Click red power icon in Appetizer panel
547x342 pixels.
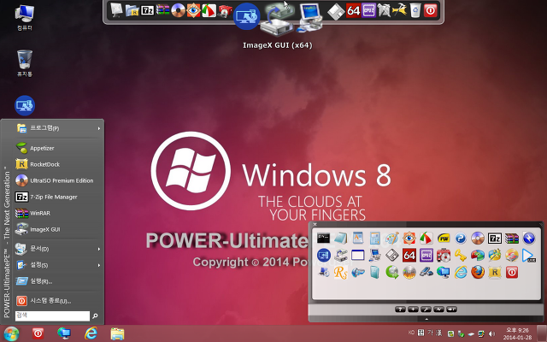coord(512,272)
